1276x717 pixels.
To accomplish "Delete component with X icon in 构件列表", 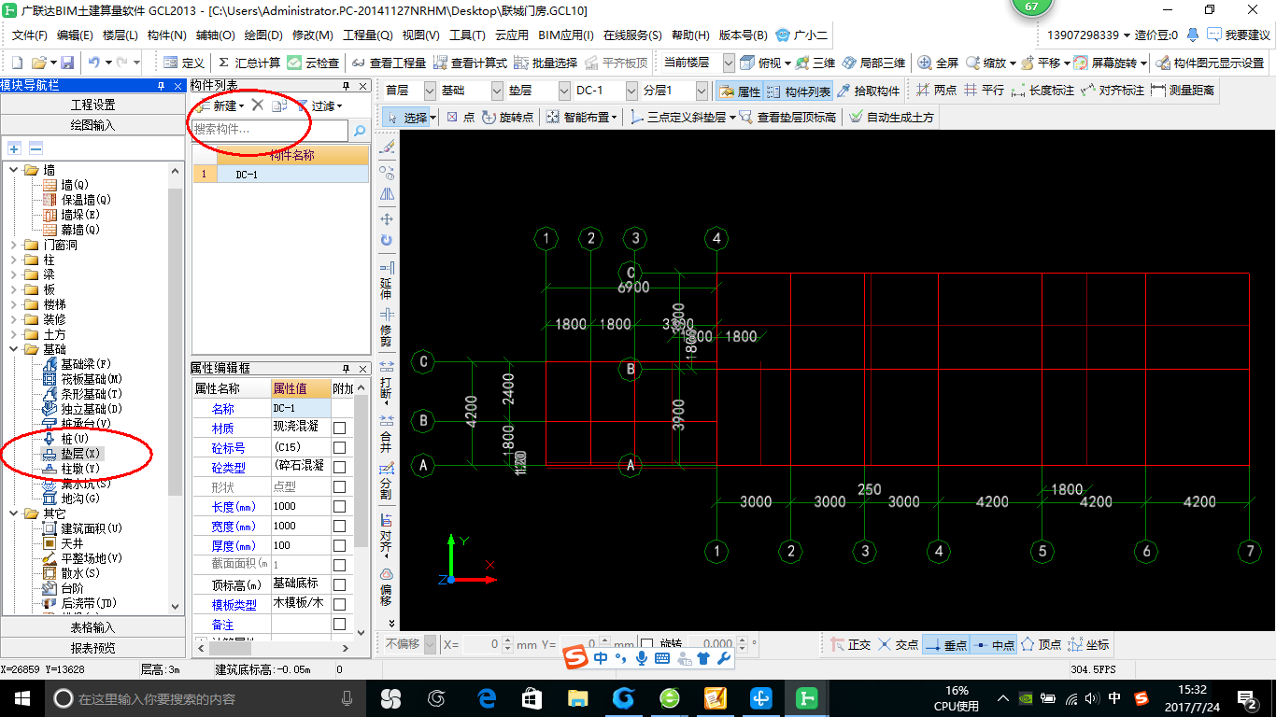I will pos(258,105).
